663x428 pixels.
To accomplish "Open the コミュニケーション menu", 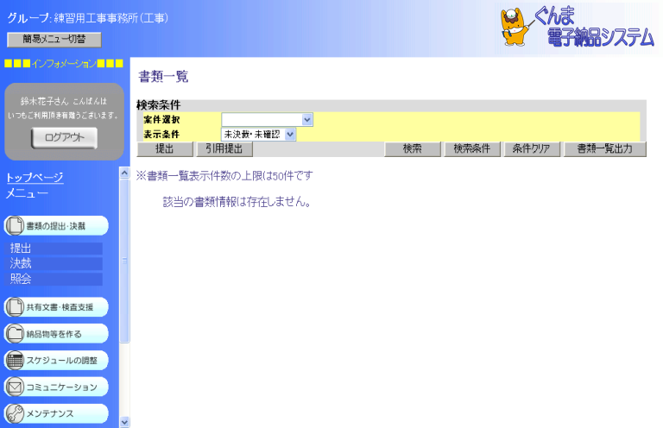I will [x=56, y=387].
